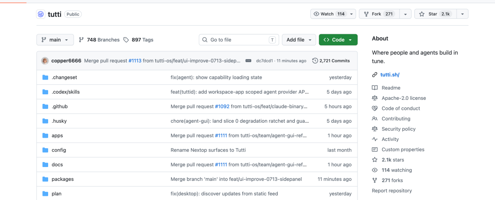Viewport: 495px width, 200px height.
Task: Open the Readme link in About
Action: point(391,88)
